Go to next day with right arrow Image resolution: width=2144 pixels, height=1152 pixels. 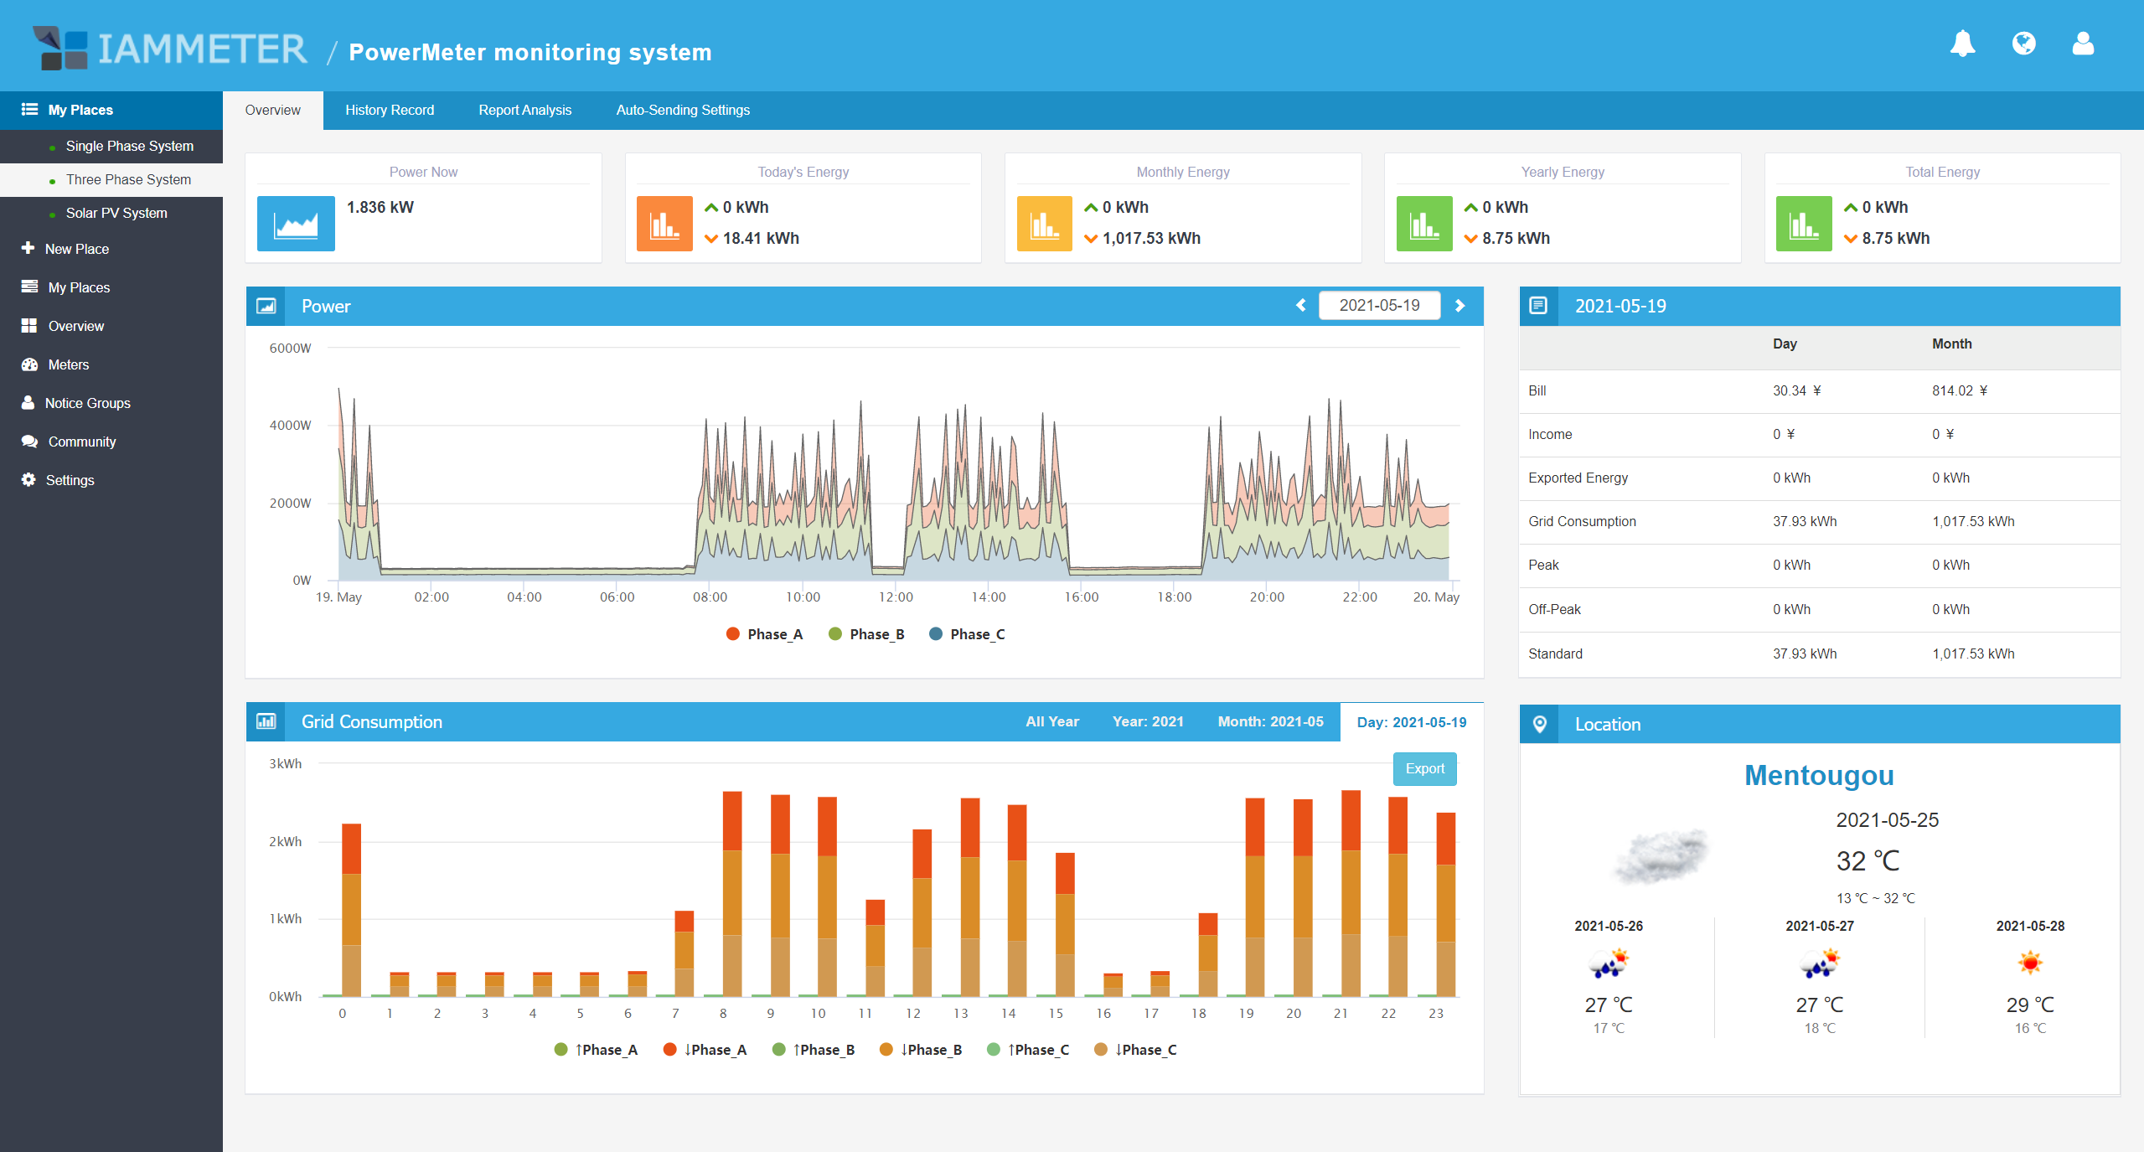1459,306
